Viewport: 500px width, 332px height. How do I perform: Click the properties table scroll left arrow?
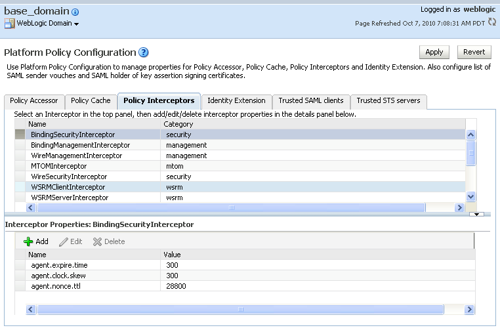[x=31, y=309]
